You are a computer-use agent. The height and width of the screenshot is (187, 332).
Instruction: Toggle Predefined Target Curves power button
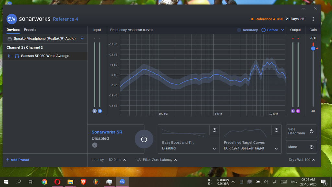276,130
